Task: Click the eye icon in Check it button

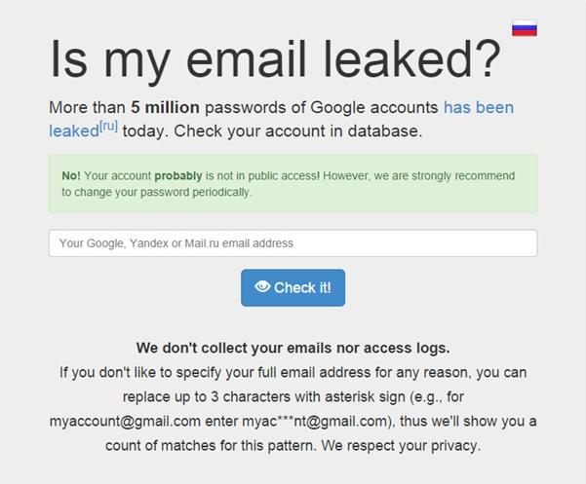Action: [x=261, y=287]
